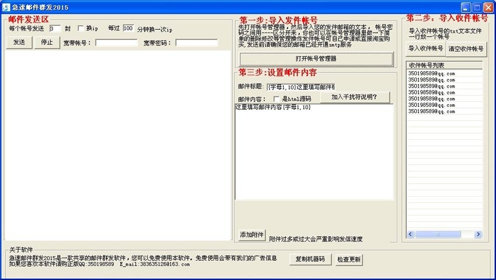Click the 邮件标题 subject field
The height and width of the screenshot is (280, 496).
coord(301,87)
